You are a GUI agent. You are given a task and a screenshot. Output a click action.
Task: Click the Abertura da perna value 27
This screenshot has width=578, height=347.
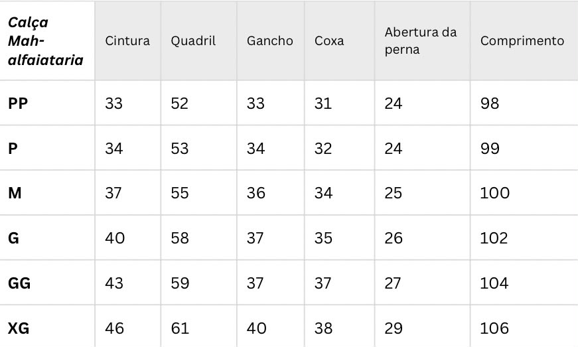[393, 283]
